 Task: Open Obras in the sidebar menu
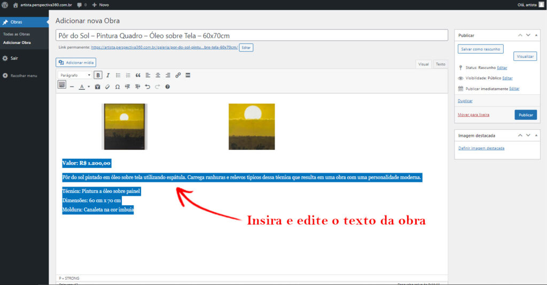click(25, 22)
